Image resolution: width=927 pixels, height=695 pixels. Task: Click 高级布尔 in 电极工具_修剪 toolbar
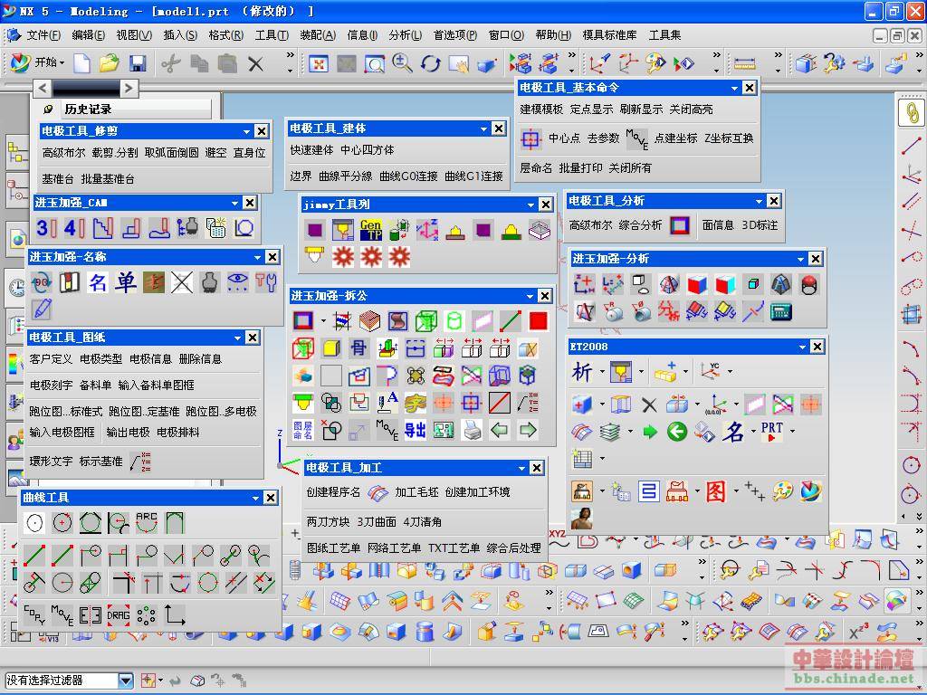click(x=64, y=152)
